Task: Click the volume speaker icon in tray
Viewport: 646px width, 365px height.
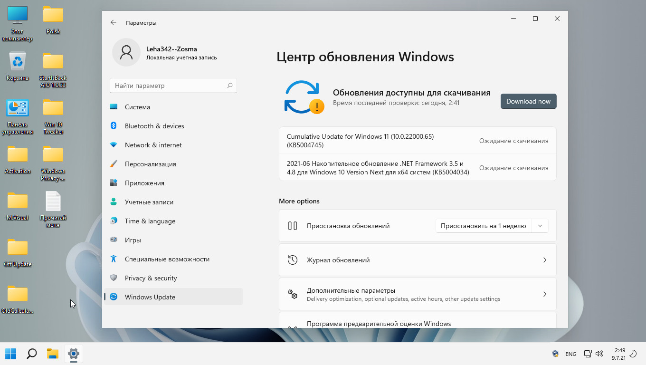Action: click(x=599, y=354)
